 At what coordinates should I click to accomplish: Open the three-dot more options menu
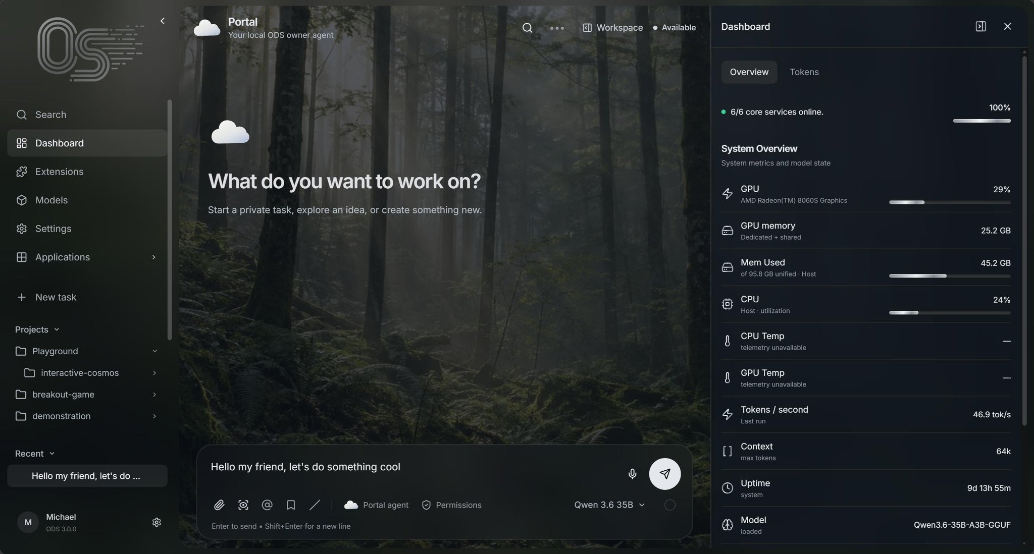point(557,28)
